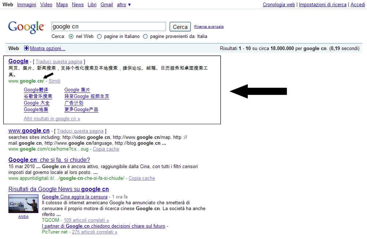367x239 pixels.
Task: Click the green URL 'www.appuntidigitali.it/.../google-cn-che-si-fa-si-chiude/'
Action: 66,178
